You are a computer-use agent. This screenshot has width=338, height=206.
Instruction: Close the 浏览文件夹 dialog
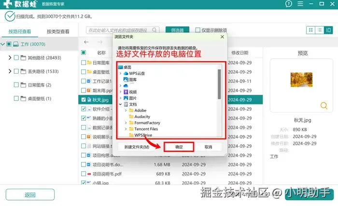coord(222,37)
